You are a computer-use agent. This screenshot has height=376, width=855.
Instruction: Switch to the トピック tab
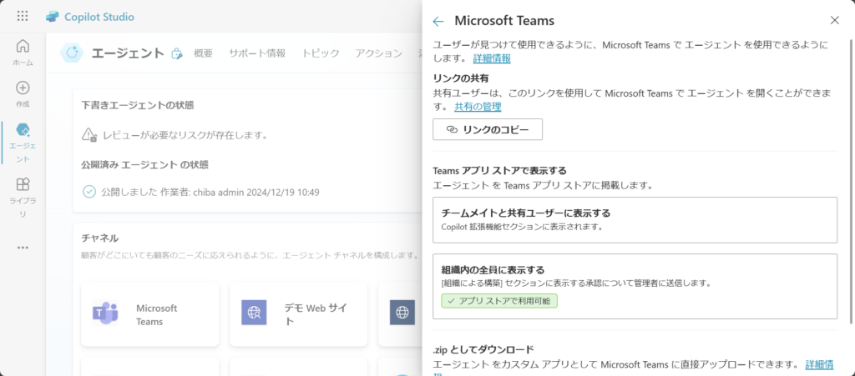[321, 53]
